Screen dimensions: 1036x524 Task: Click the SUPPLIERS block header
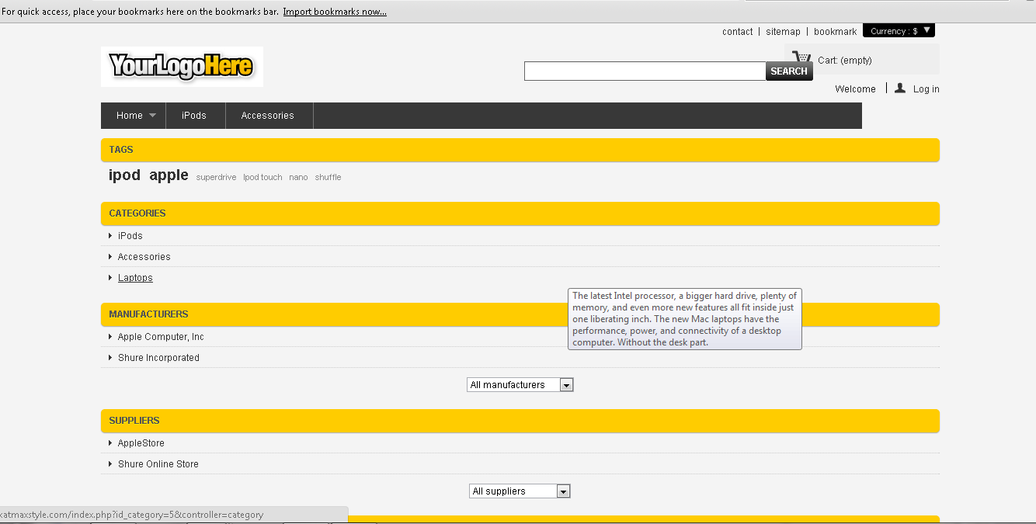point(520,421)
